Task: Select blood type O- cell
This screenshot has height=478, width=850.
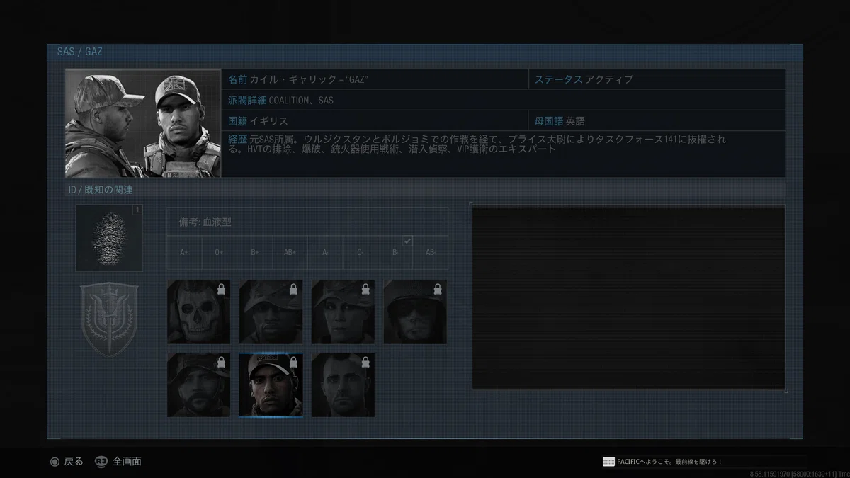Action: (x=361, y=252)
